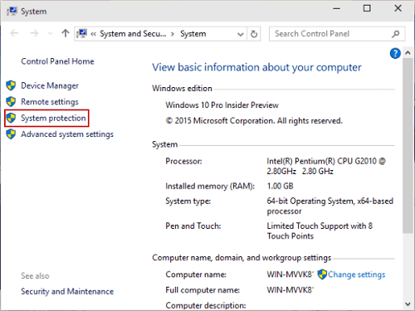
Task: Click the computer icon in address bar
Action: tap(82, 33)
